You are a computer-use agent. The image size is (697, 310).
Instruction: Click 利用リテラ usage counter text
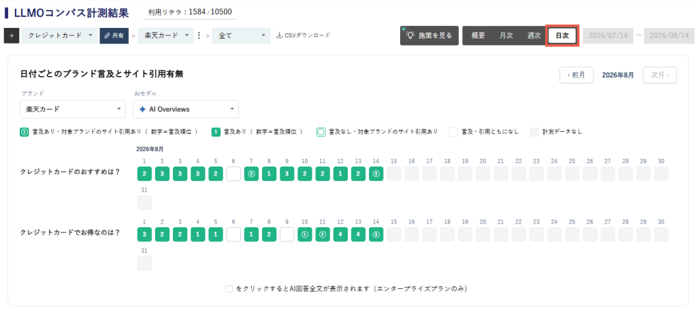click(x=190, y=12)
